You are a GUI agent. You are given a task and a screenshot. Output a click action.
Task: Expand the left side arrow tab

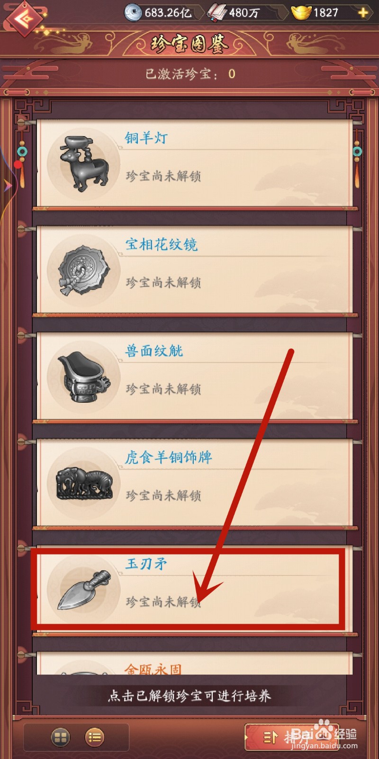(7, 186)
